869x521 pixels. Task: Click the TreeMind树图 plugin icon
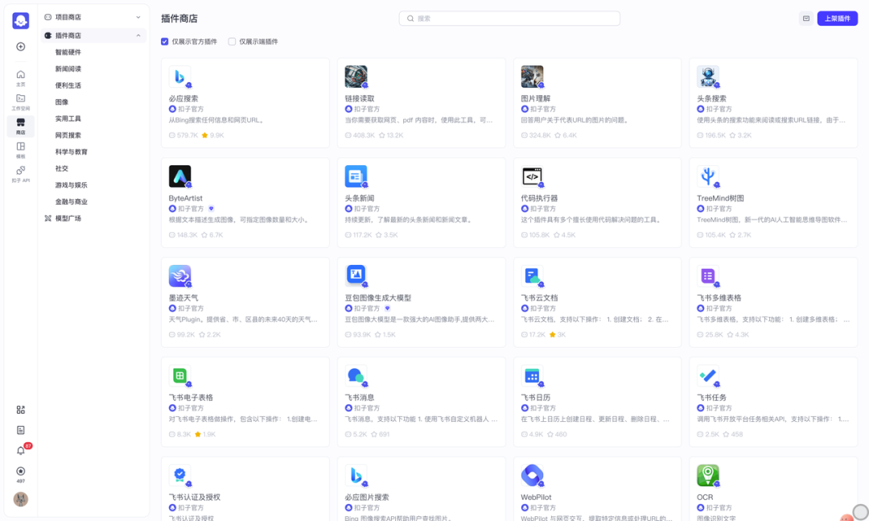pos(708,176)
